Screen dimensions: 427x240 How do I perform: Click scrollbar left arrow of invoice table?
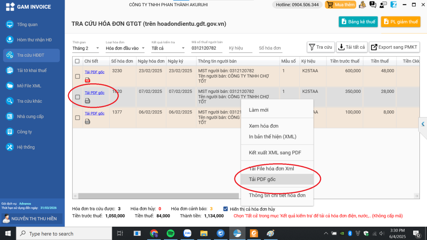coord(75,196)
